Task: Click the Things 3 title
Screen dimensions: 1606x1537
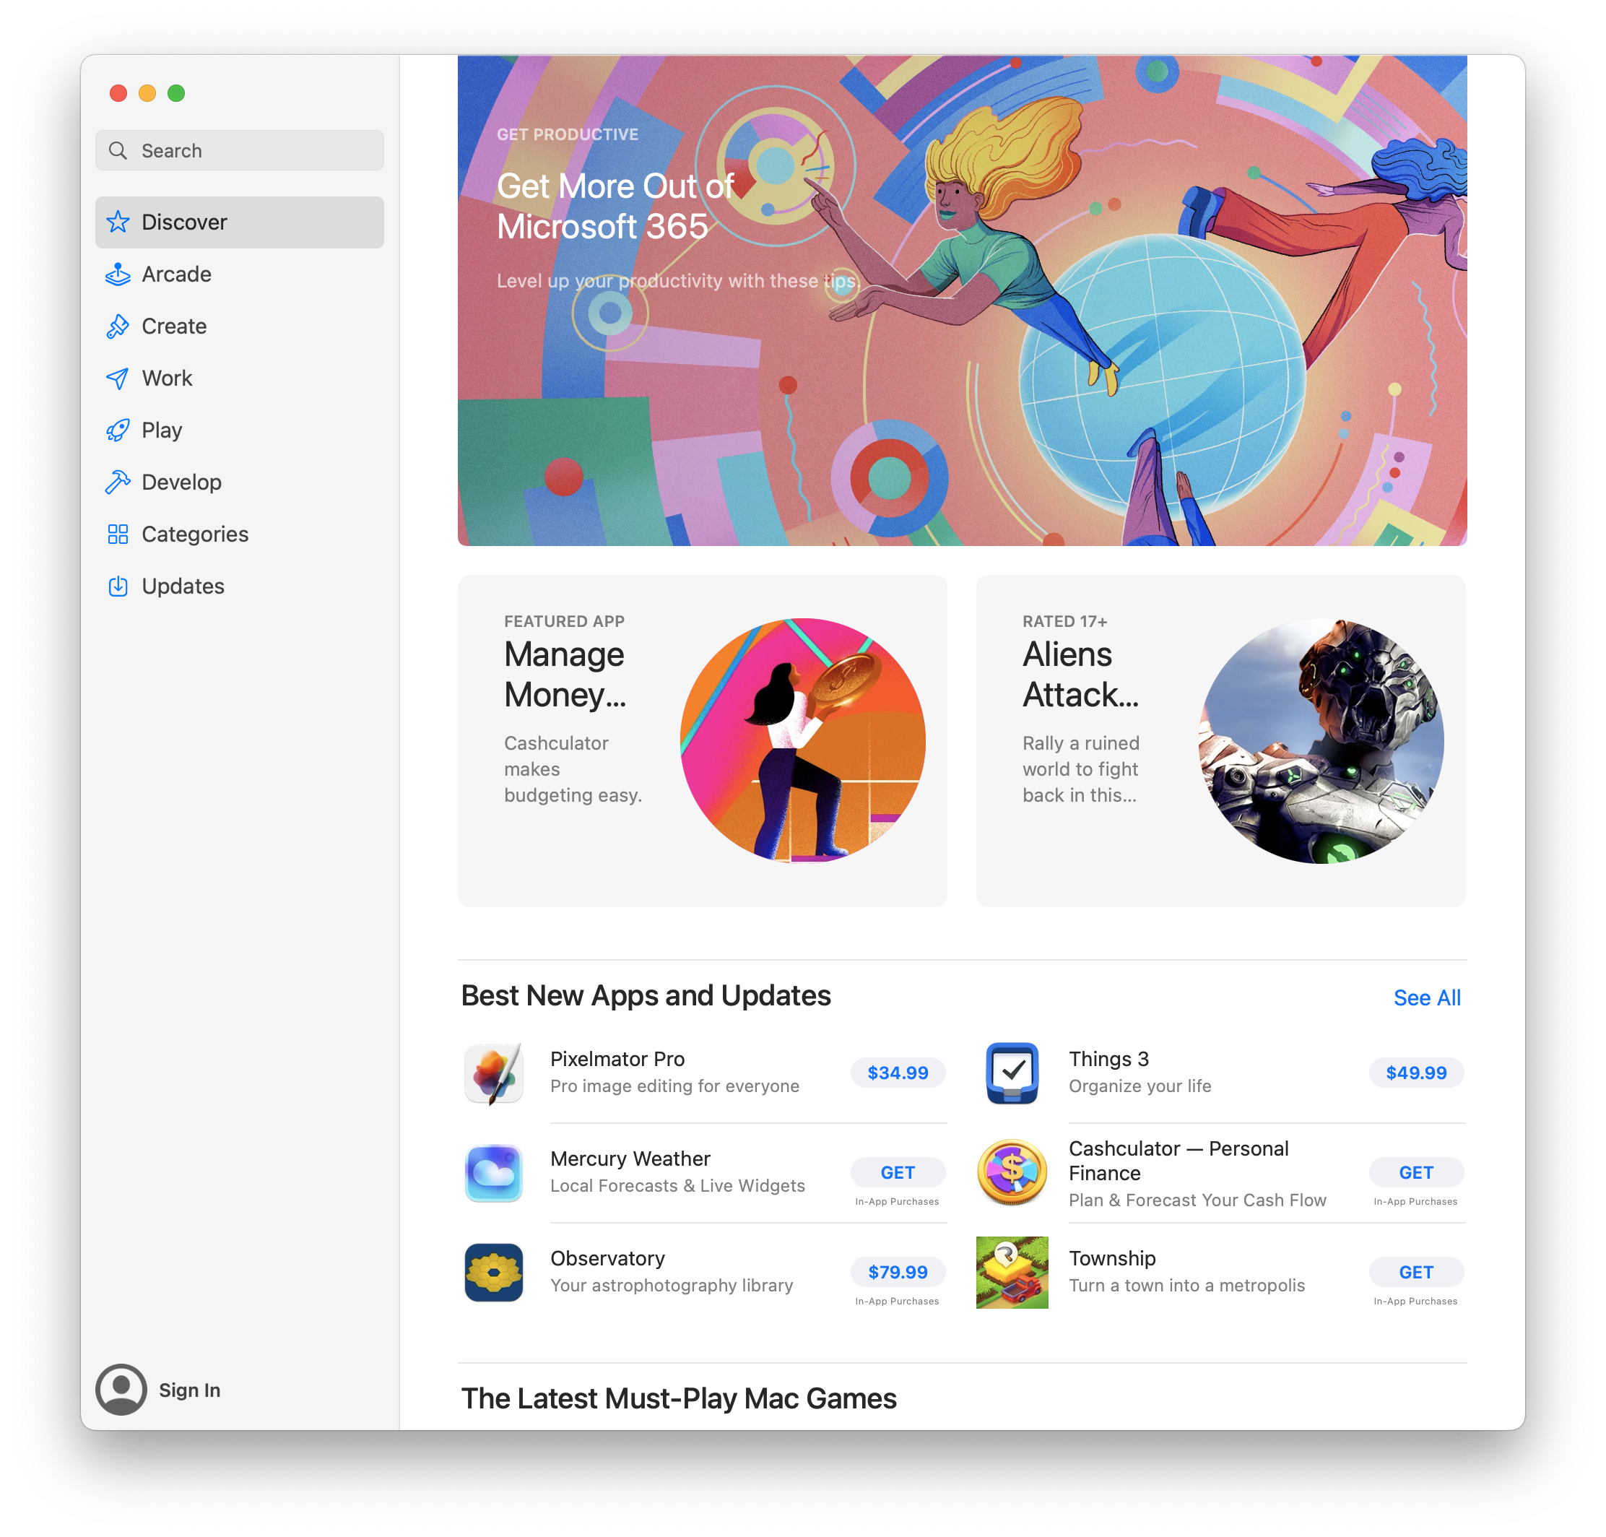Action: [x=1109, y=1060]
